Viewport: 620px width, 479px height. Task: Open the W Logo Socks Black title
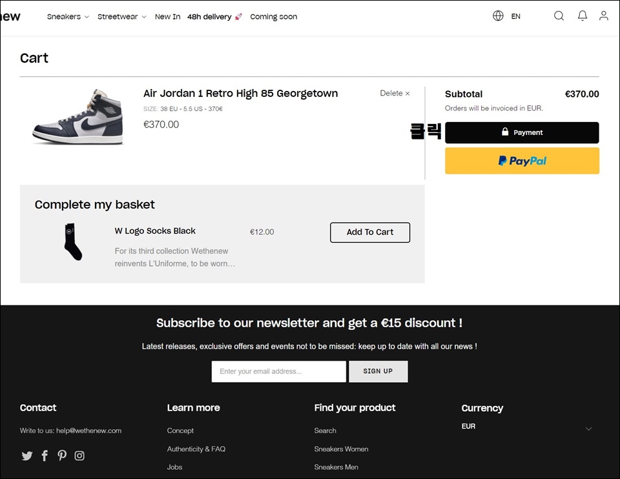[155, 231]
